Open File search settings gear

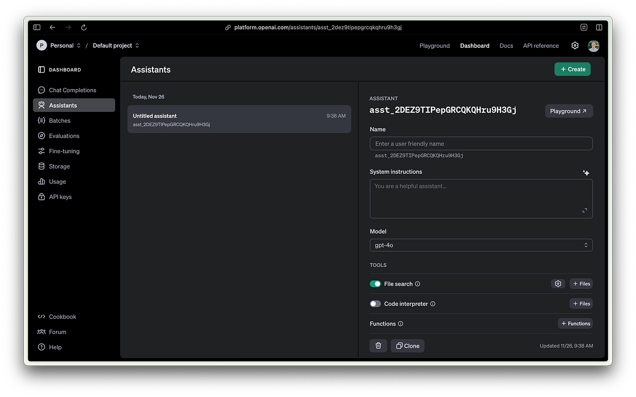point(558,284)
